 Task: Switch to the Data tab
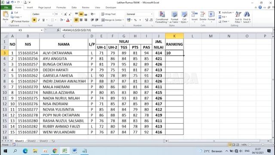coord(74,8)
